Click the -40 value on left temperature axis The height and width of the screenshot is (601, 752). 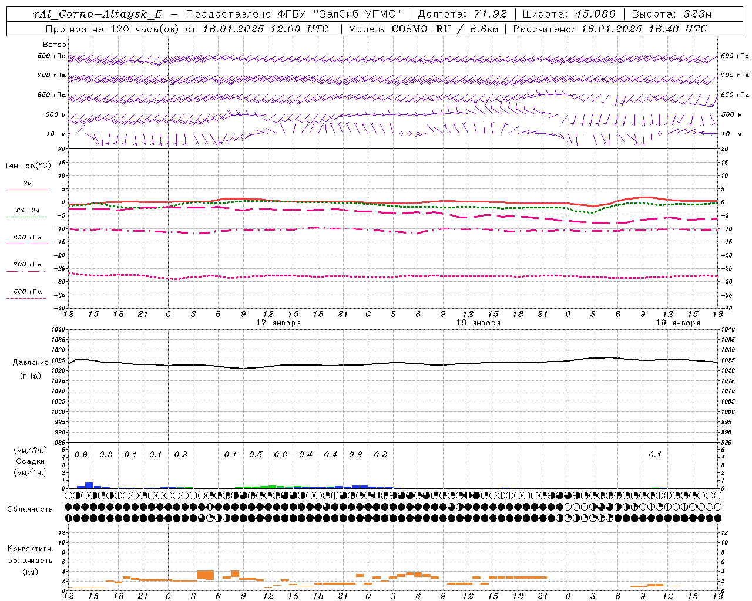[x=59, y=309]
